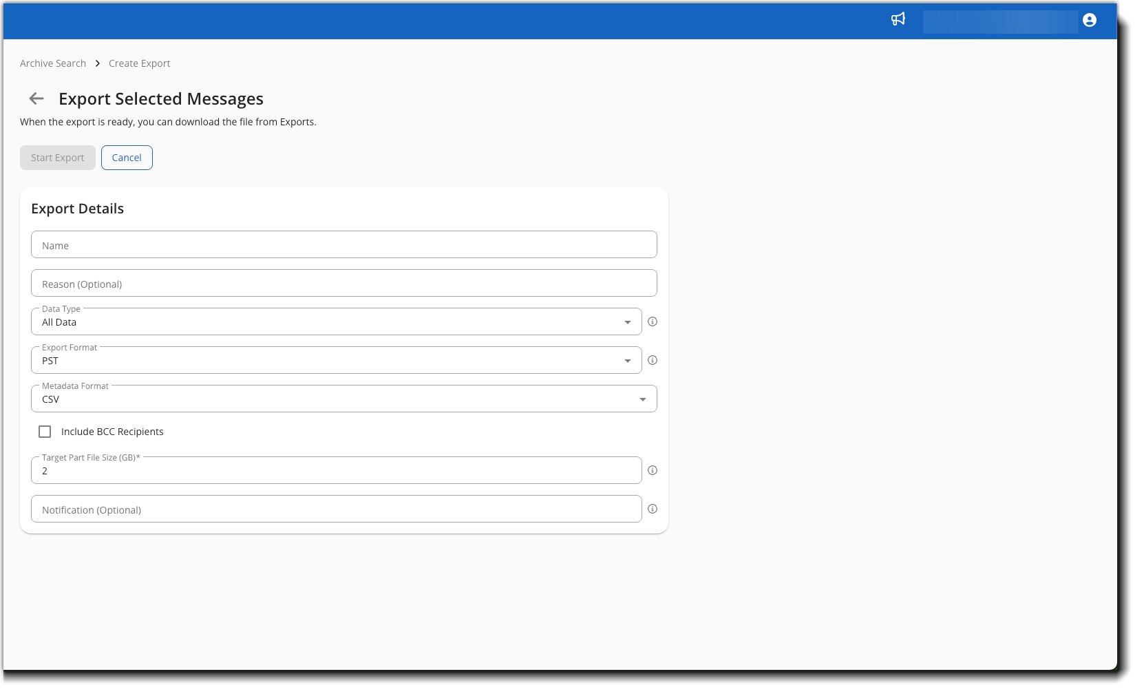Click the Notification field info icon

click(x=653, y=509)
